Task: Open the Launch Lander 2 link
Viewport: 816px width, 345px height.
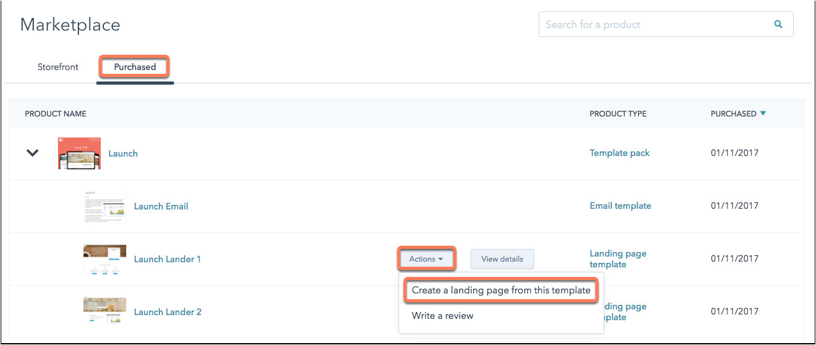Action: (x=168, y=312)
